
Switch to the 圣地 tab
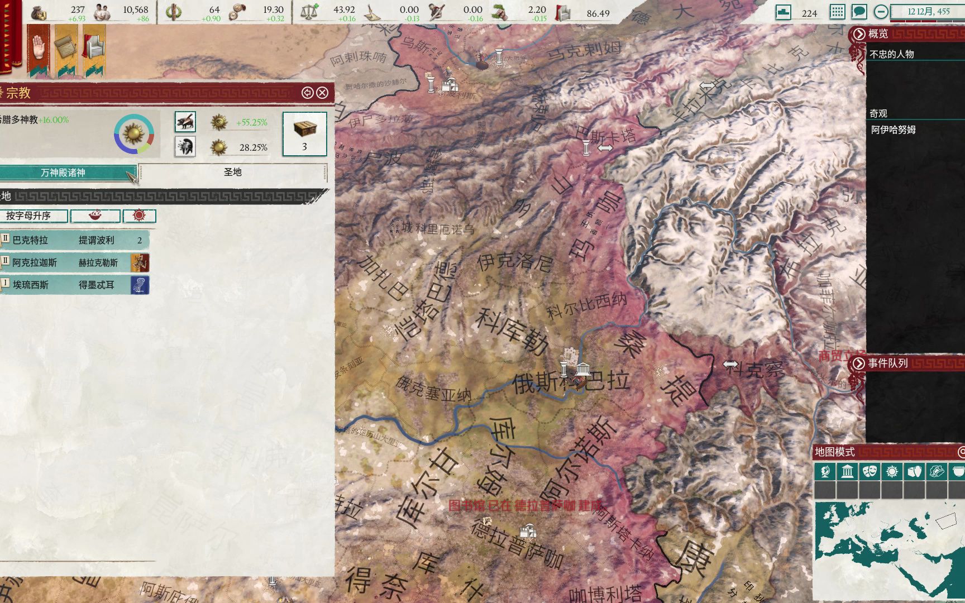[232, 172]
